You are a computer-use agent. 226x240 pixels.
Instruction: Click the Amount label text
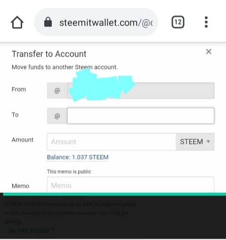pos(23,140)
